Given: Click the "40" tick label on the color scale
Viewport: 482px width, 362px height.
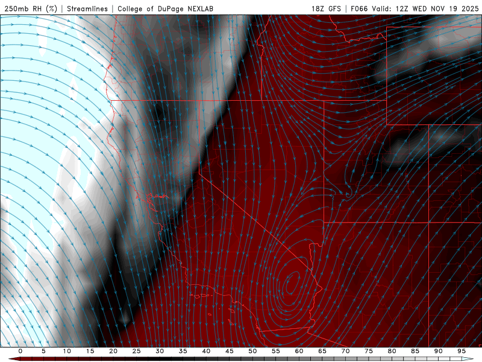Looking at the screenshot, I should coord(206,351).
